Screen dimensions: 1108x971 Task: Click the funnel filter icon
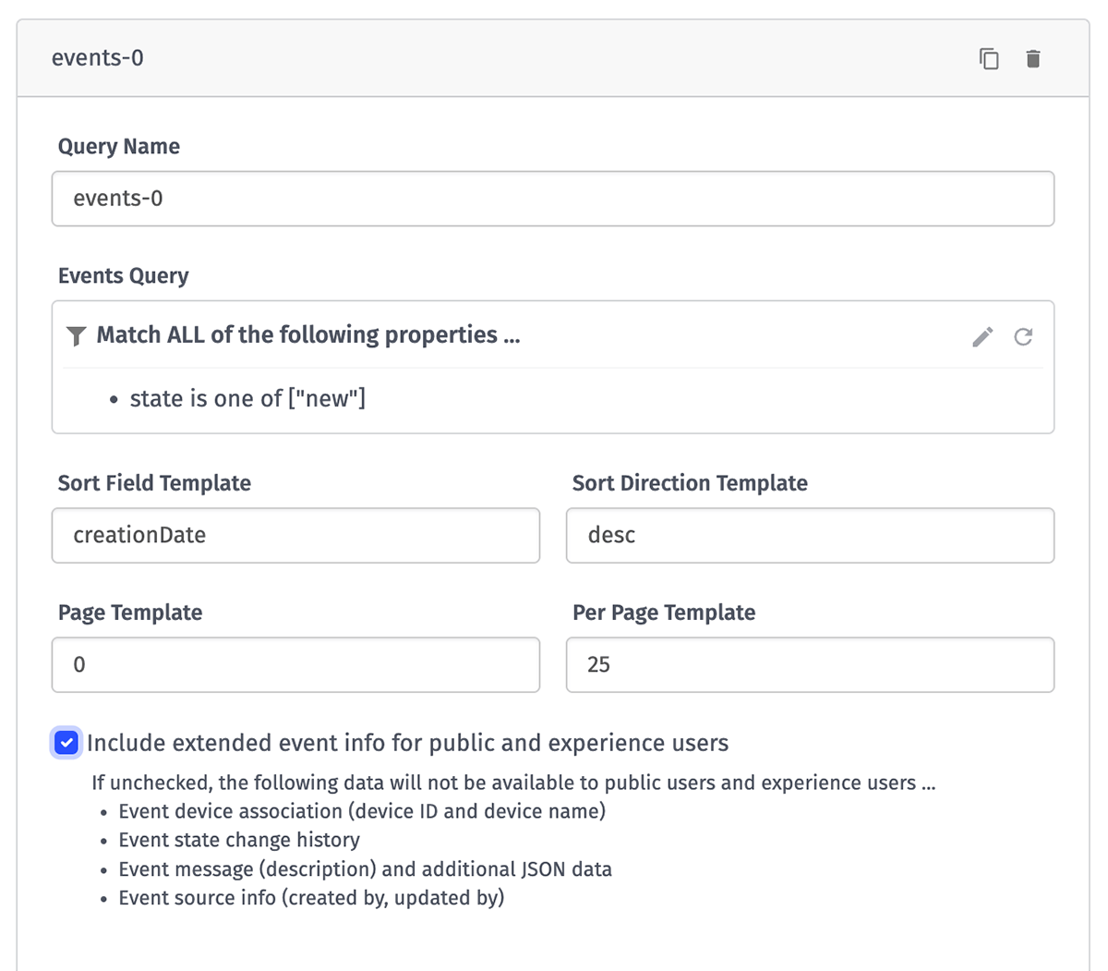77,335
